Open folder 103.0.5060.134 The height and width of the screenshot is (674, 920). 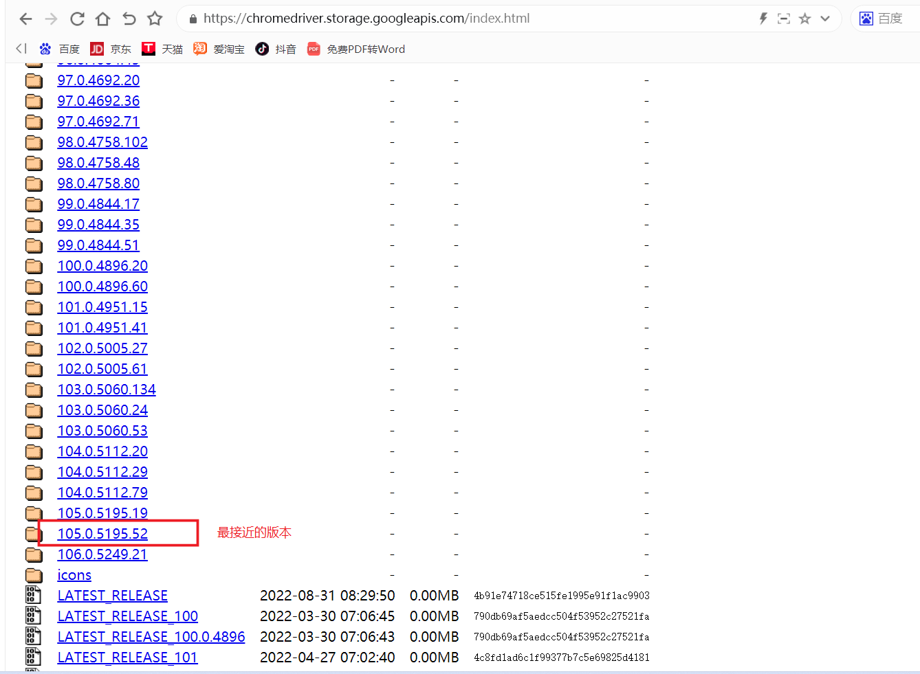[x=107, y=390]
